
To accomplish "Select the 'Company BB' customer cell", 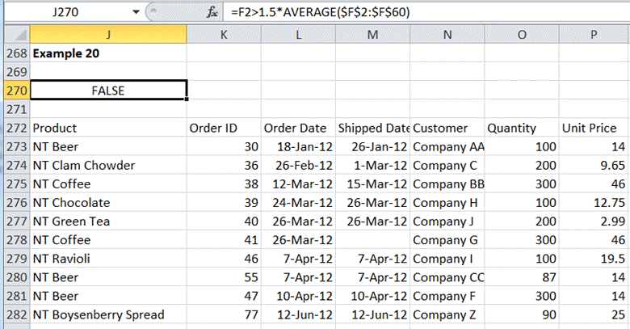I will coord(447,183).
